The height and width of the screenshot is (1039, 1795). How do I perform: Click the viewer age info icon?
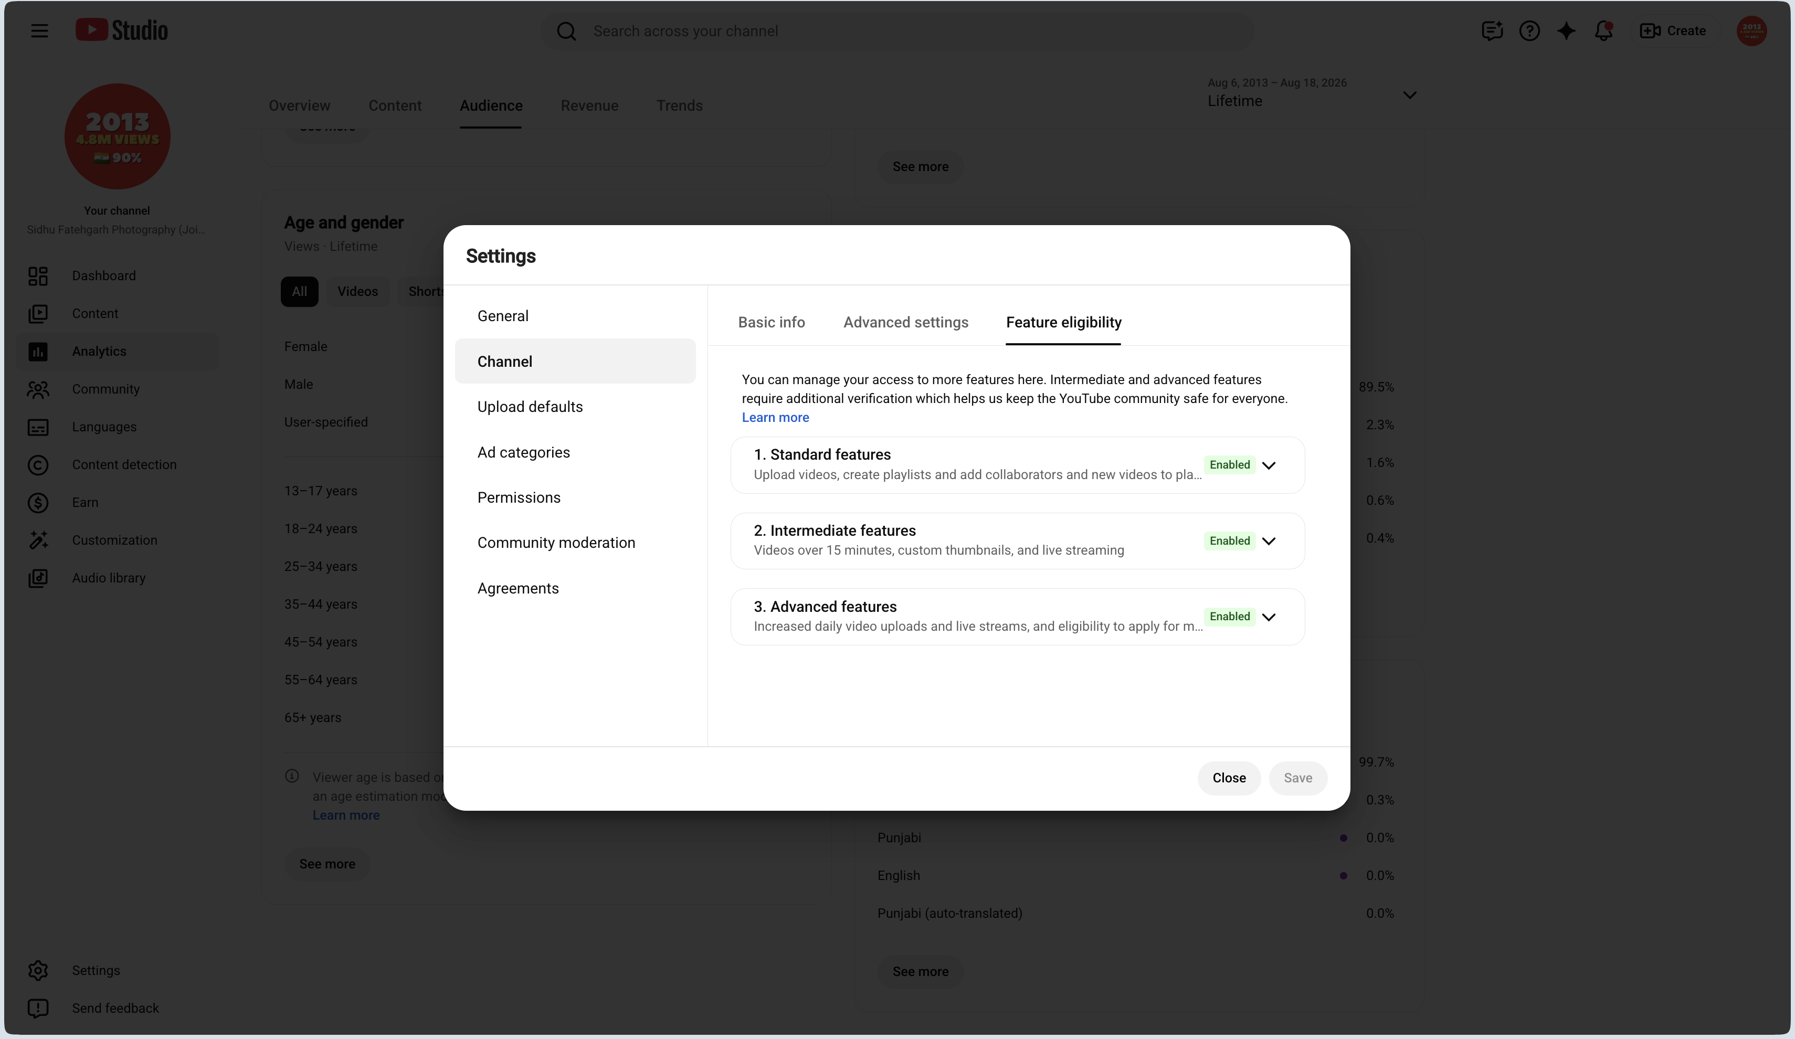[x=292, y=776]
